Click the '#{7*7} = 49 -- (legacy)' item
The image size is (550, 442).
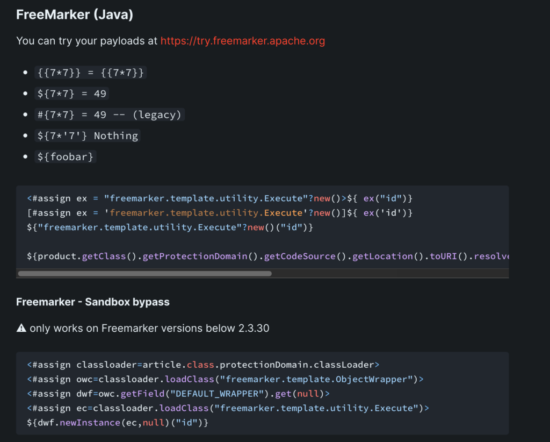click(x=110, y=115)
